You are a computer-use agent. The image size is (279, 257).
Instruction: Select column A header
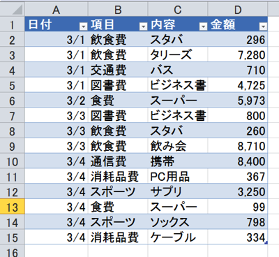56,10
